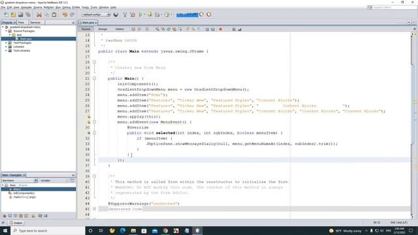Viewport: 418px width, 235px height.
Task: Click the Debug Project icon
Action: click(150, 14)
